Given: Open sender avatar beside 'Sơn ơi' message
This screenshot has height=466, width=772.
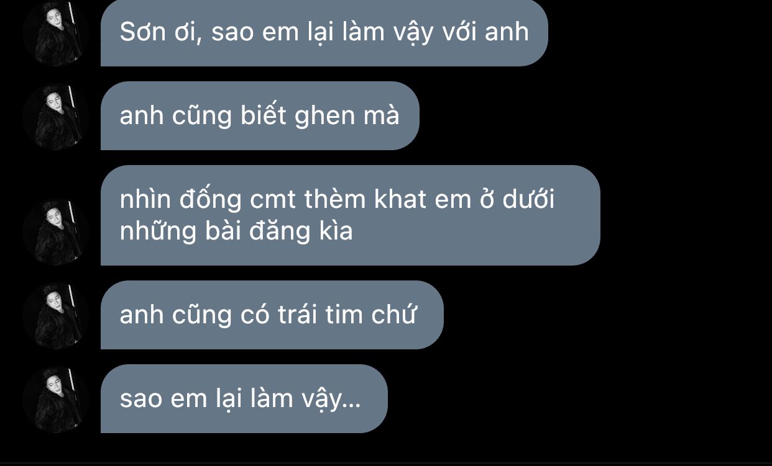Looking at the screenshot, I should (x=55, y=33).
